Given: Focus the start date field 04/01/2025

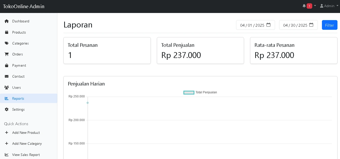Looking at the screenshot, I should 255,25.
